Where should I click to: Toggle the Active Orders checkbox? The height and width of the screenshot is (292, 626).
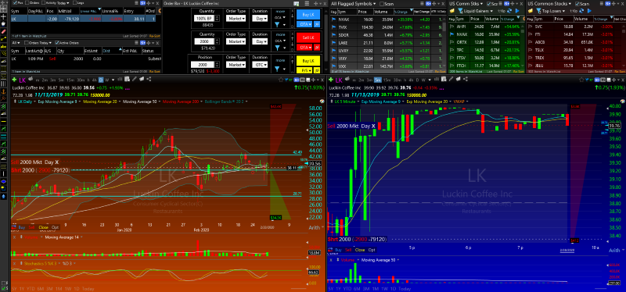tap(57, 43)
